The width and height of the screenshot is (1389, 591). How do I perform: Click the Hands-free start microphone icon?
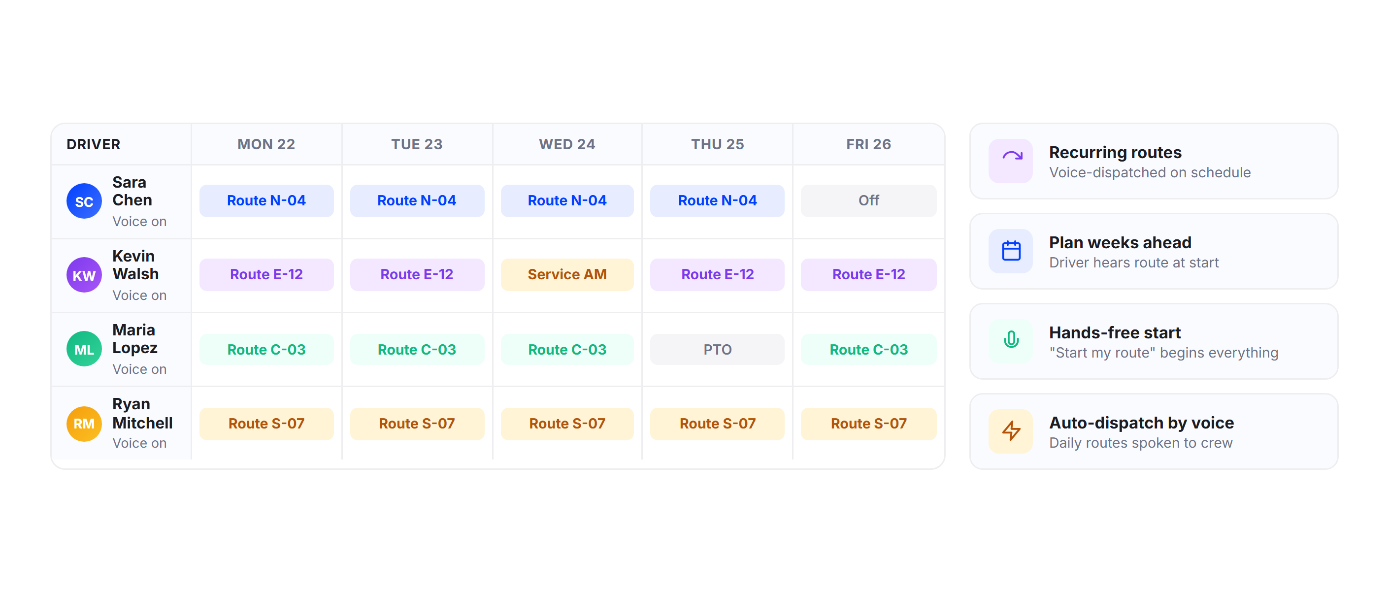(x=1011, y=341)
